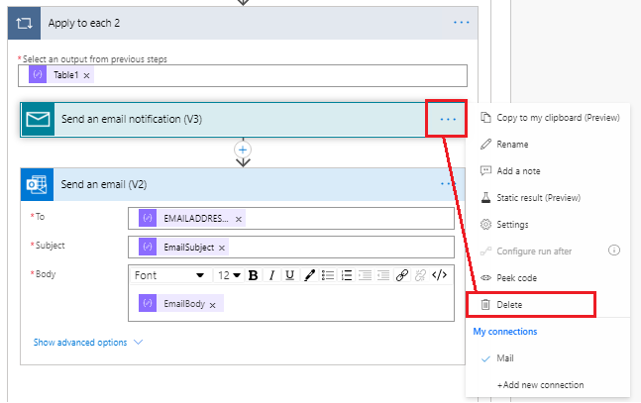Click +Add new connection
This screenshot has width=641, height=403.
point(540,385)
